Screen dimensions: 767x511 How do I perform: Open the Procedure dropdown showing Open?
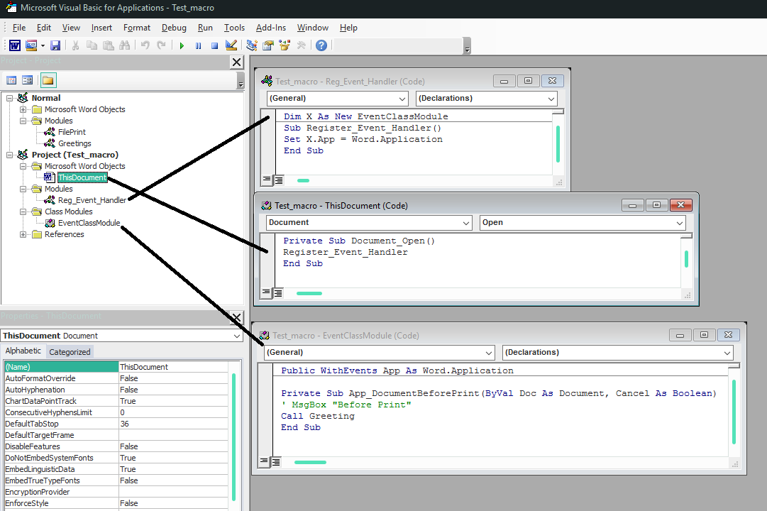pos(680,223)
